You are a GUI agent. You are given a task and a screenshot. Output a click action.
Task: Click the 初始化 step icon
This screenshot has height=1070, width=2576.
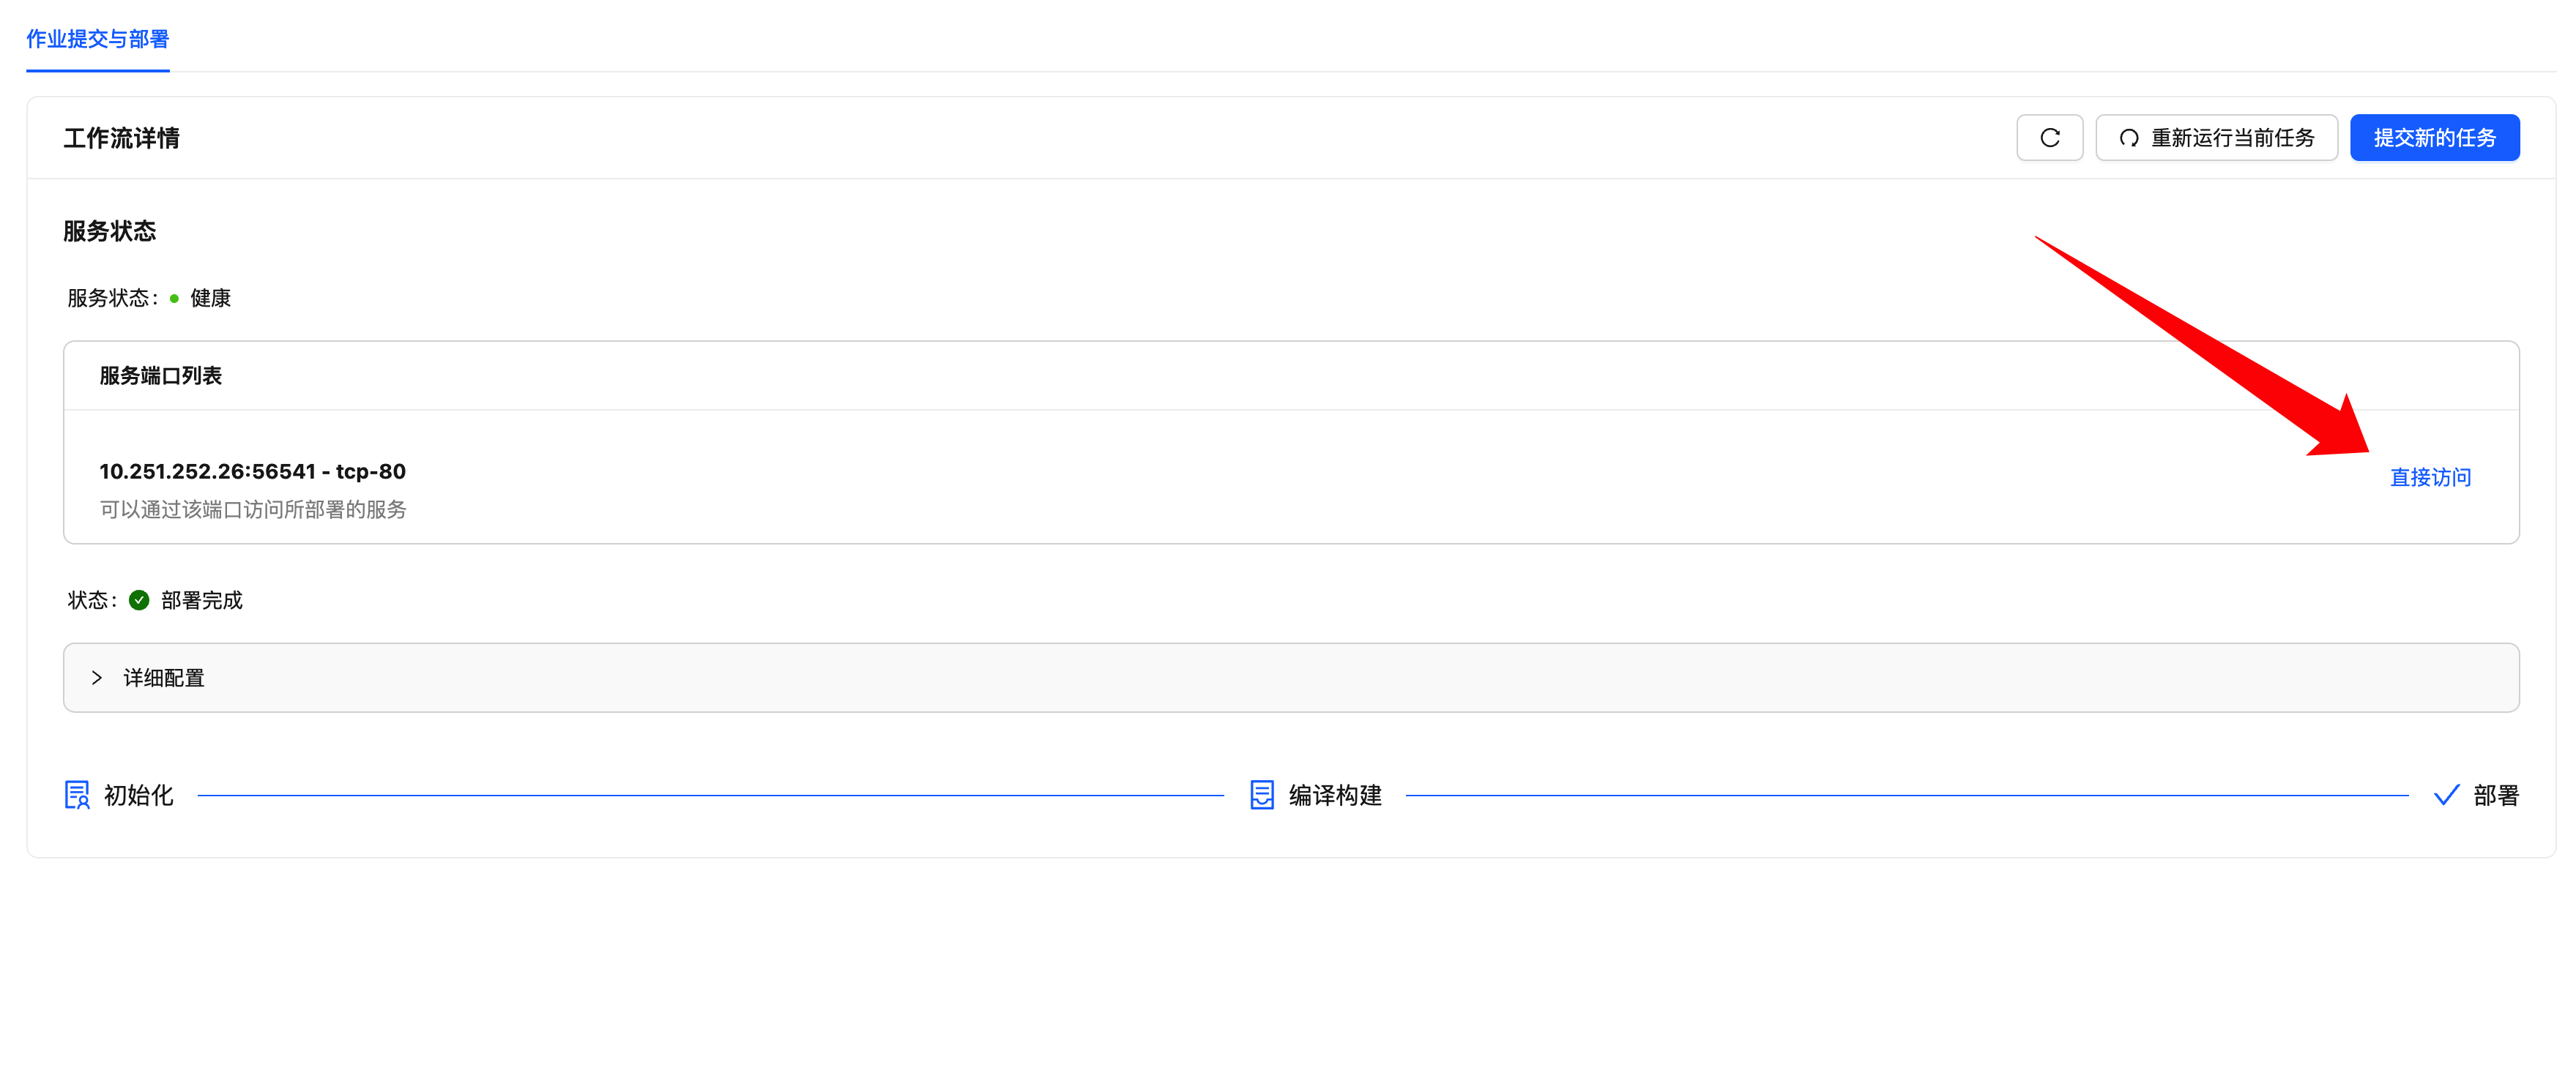coord(77,796)
